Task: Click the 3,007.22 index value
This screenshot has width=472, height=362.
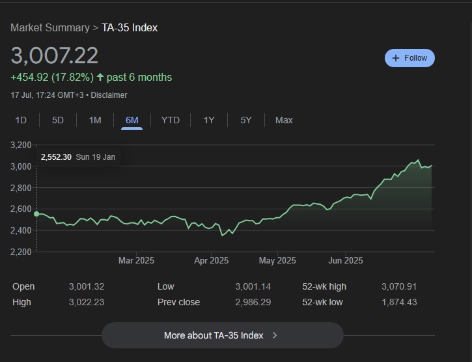Action: coord(55,55)
